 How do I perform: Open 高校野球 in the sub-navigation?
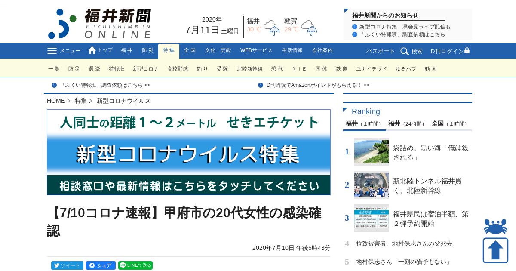[x=178, y=69]
